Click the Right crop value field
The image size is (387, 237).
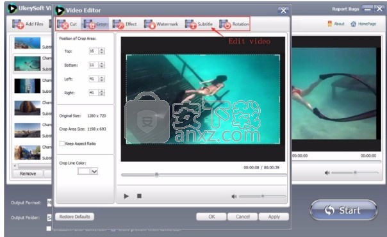pos(94,92)
